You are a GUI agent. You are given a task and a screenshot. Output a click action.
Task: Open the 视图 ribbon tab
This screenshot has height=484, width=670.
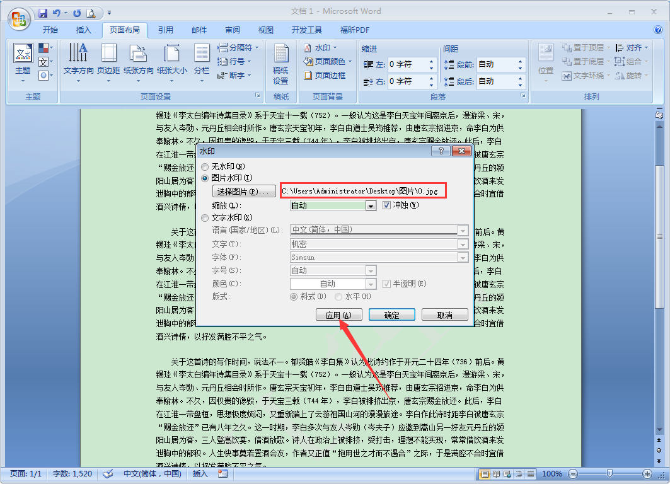click(265, 29)
